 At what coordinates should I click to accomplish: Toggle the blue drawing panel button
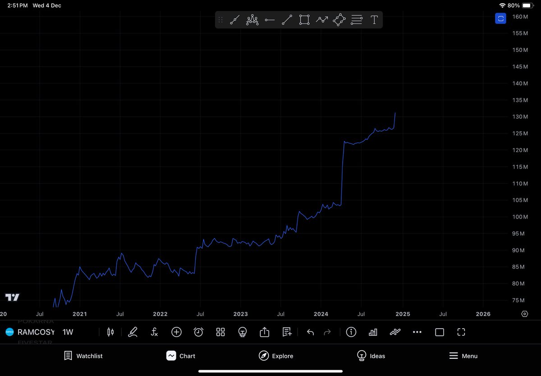[500, 18]
